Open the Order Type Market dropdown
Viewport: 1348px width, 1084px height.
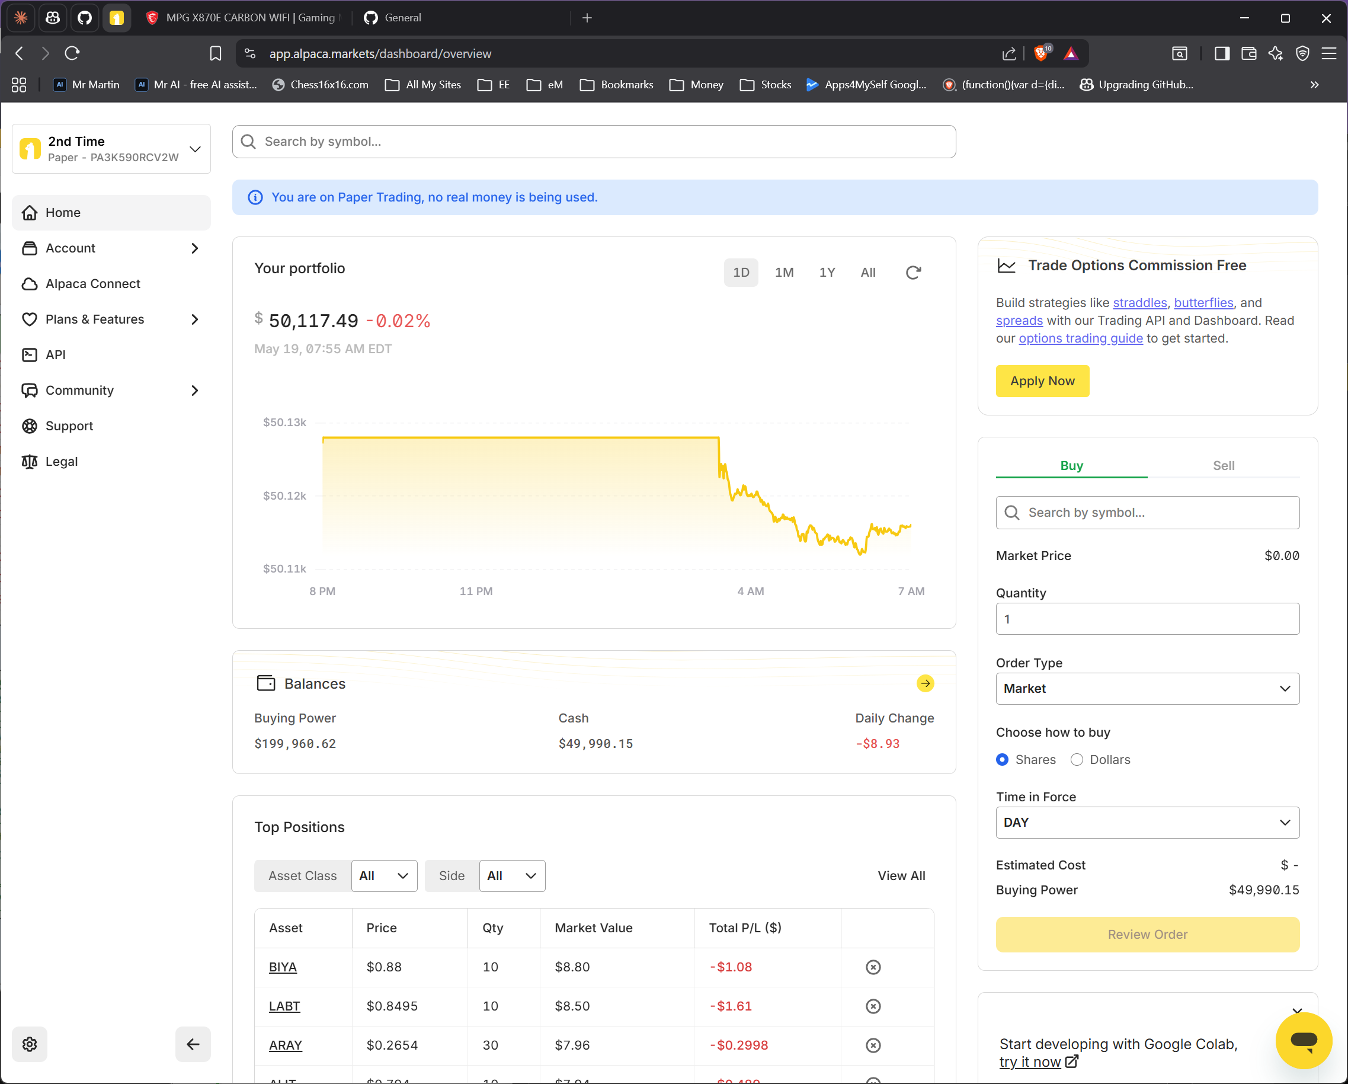(1147, 688)
